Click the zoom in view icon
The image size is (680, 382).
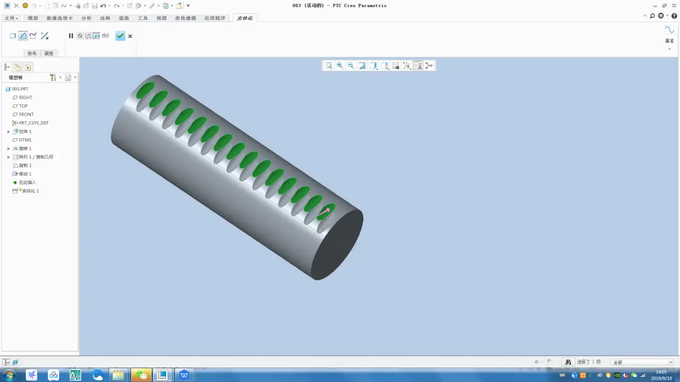pyautogui.click(x=339, y=65)
